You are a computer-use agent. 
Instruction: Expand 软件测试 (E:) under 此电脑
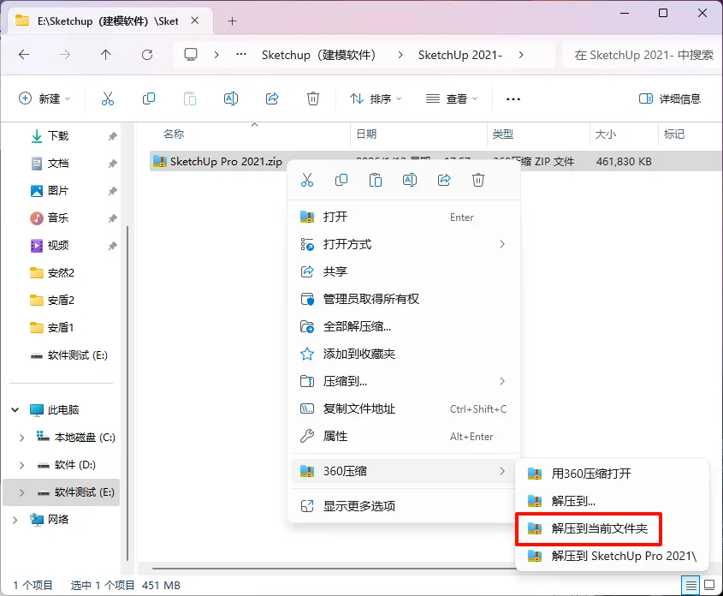point(21,492)
